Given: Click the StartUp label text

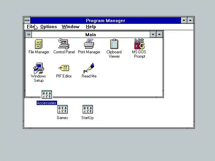Looking at the screenshot, I should click(87, 118).
